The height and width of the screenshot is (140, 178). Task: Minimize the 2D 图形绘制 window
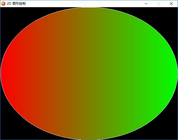[x=146, y=4]
